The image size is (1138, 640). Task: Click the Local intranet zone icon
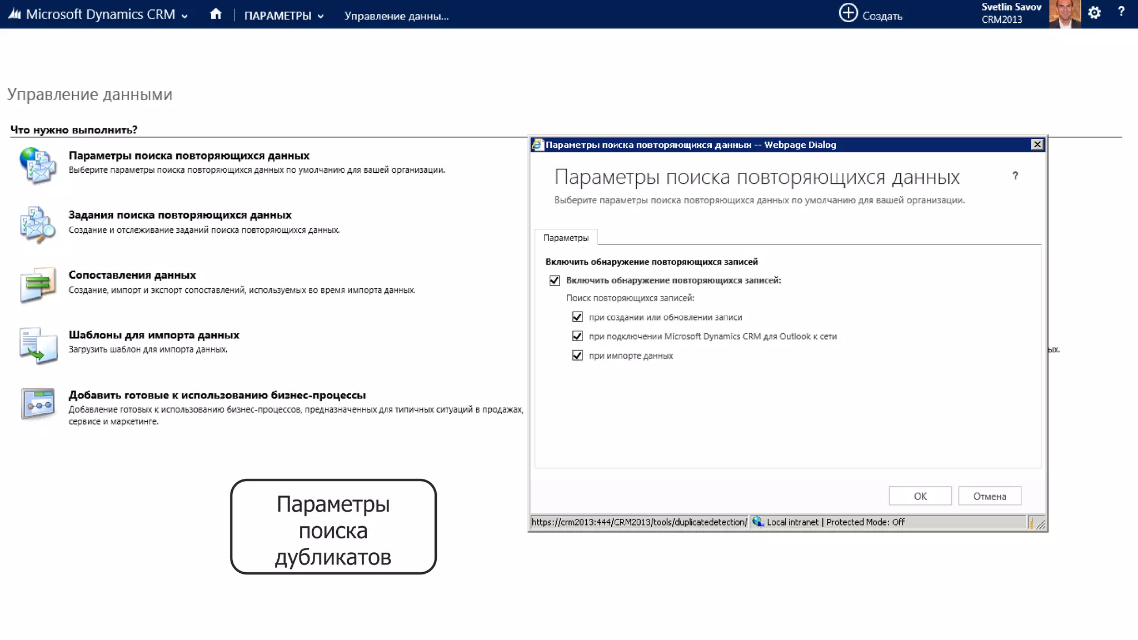coord(758,522)
